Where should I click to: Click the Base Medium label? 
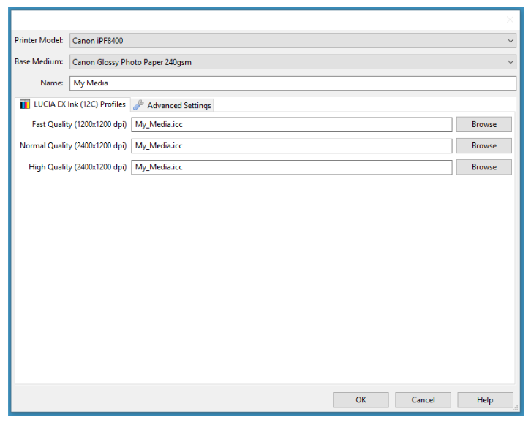coord(39,61)
